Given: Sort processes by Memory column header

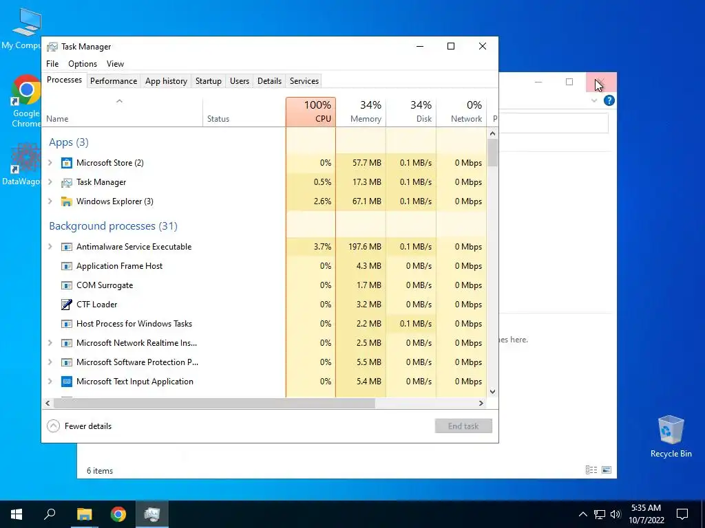Looking at the screenshot, I should [x=361, y=112].
